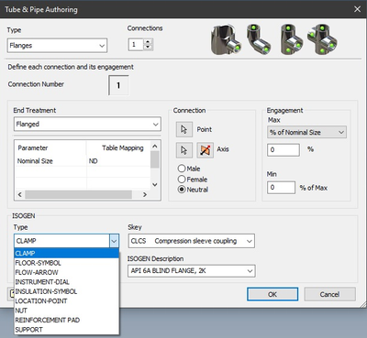Image resolution: width=367 pixels, height=338 pixels.
Task: Flip the axis direction icon
Action: tap(205, 150)
